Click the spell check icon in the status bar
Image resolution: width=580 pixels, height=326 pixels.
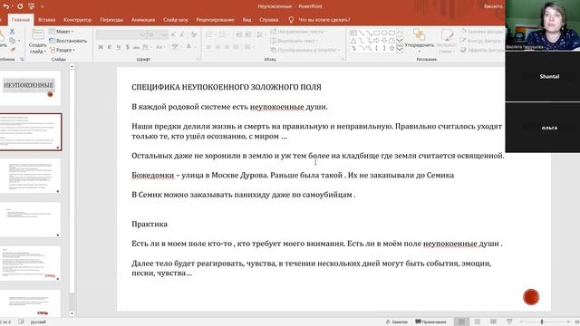22,322
